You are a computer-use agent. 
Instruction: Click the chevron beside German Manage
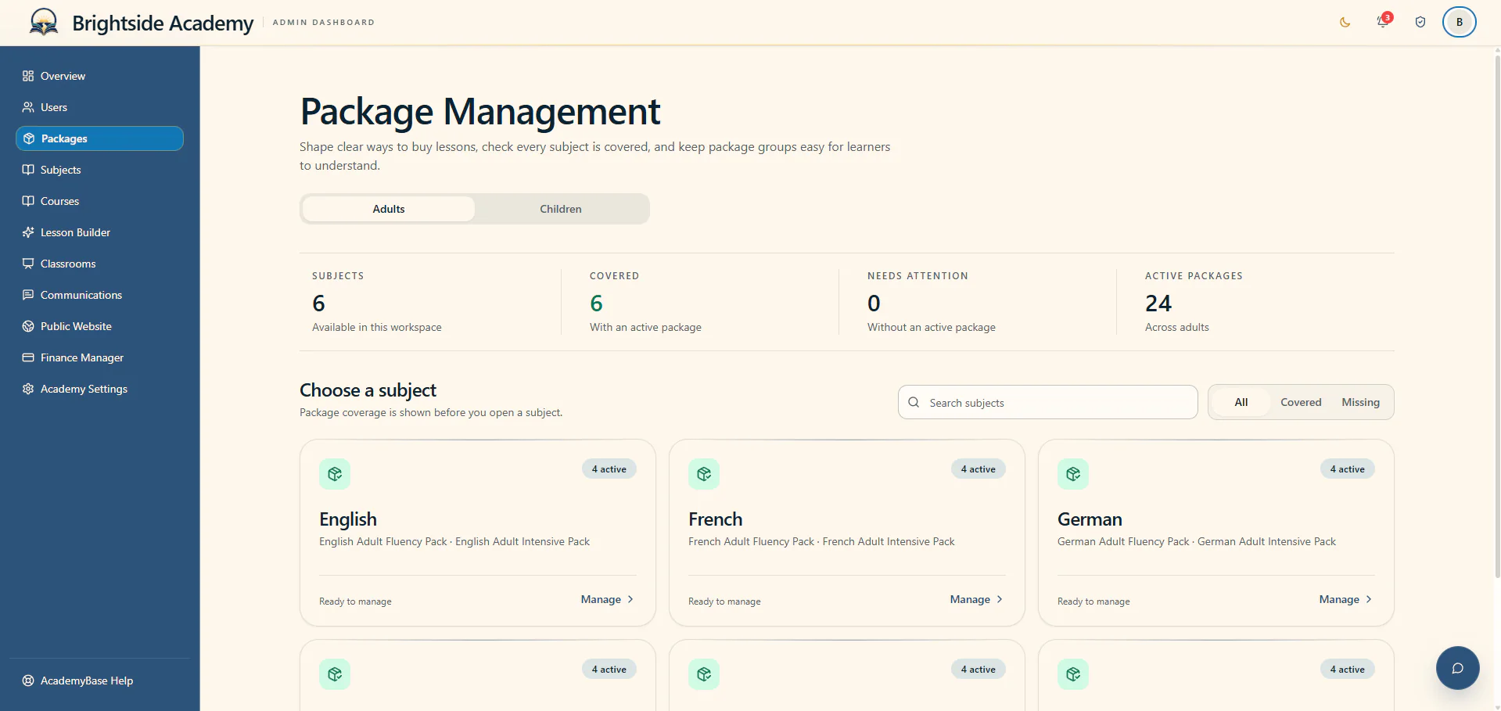tap(1369, 599)
